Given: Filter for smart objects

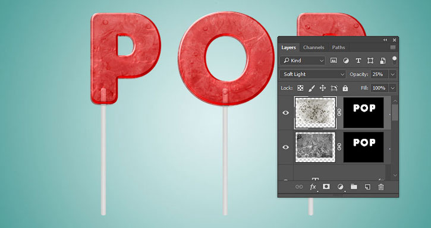Looking at the screenshot, I should [x=383, y=61].
